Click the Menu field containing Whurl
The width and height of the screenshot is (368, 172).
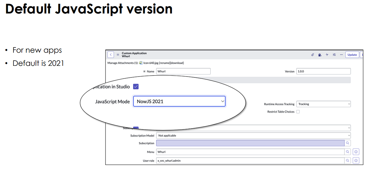250,151
